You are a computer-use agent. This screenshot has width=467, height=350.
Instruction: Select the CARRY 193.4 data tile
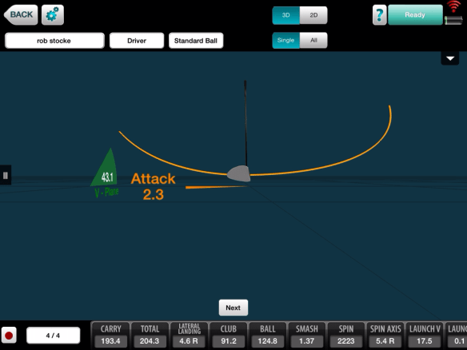click(111, 336)
